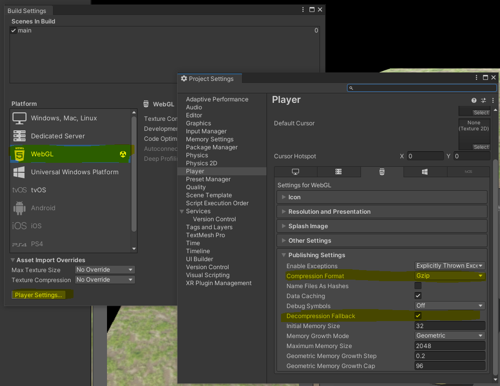This screenshot has height=386, width=500.
Task: Open the Player presets slider icon
Action: pyautogui.click(x=483, y=100)
